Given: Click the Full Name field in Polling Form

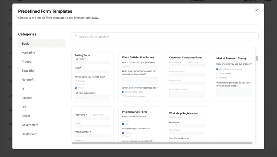Looking at the screenshot, I should [x=93, y=62].
